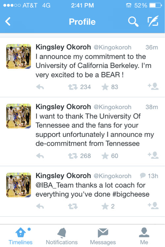Open the Me tab
This screenshot has width=165, height=247.
click(144, 236)
